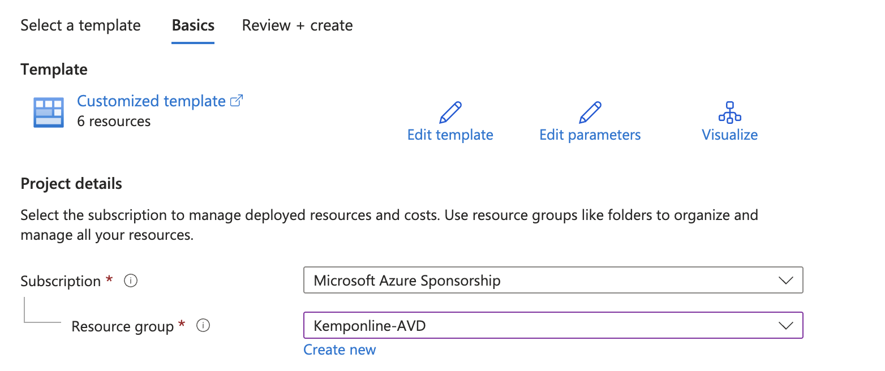Image resolution: width=885 pixels, height=371 pixels.
Task: Switch to the Review + create tab
Action: click(x=297, y=25)
